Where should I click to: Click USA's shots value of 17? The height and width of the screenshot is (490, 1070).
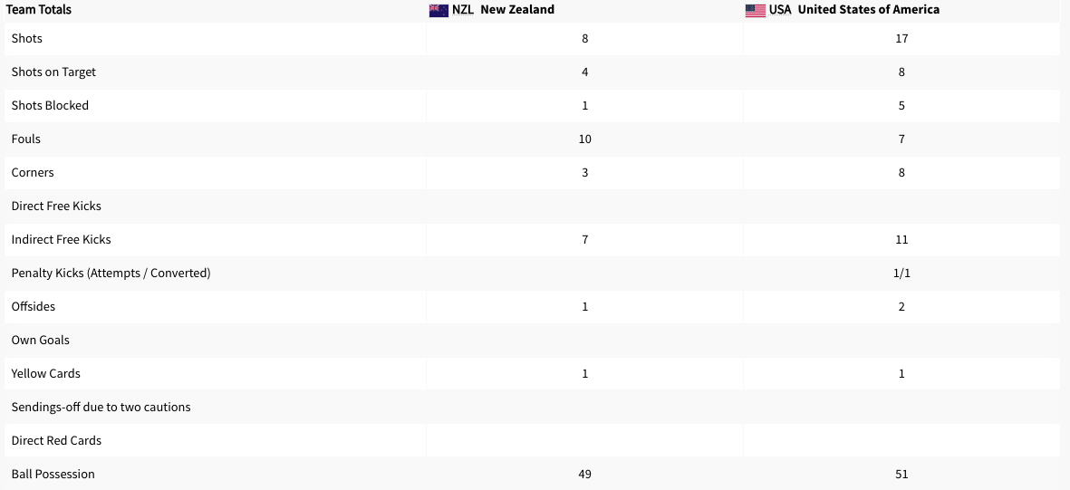901,39
